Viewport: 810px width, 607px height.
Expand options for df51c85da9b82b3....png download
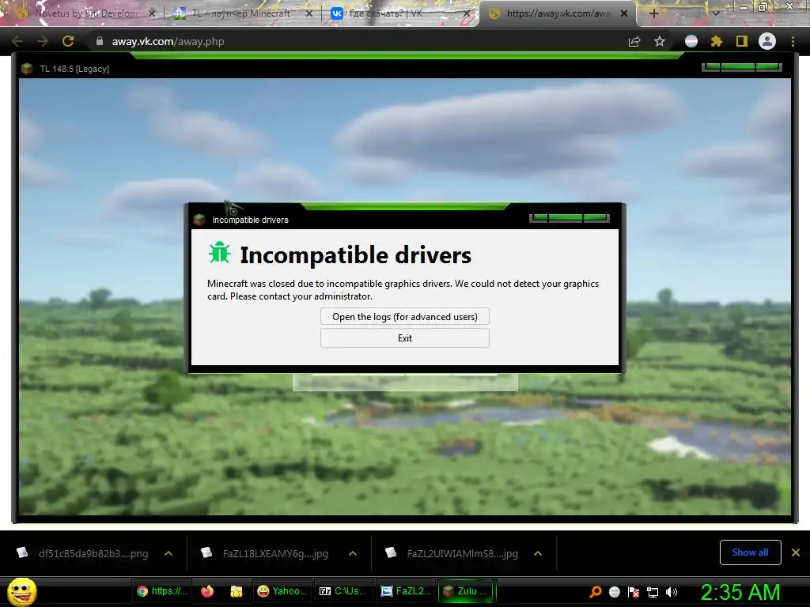(x=168, y=553)
